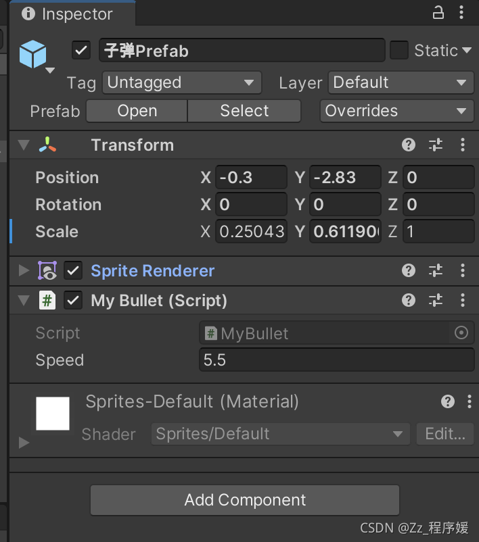Viewport: 479px width, 542px height.
Task: Open Transform preset settings icon
Action: 436,145
